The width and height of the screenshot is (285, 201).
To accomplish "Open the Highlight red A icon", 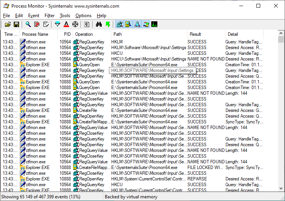I will click(66, 24).
